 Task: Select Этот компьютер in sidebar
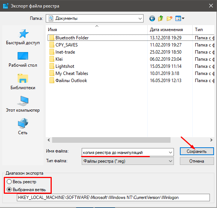click(x=23, y=104)
